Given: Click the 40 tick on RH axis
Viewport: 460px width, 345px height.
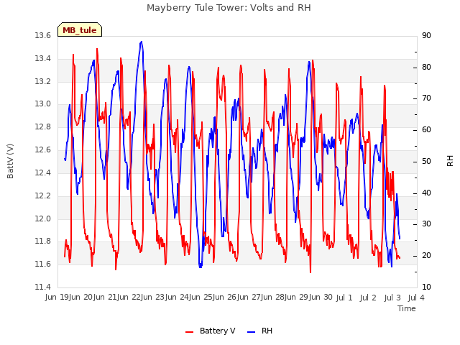Looking at the screenshot, I should 426,193.
